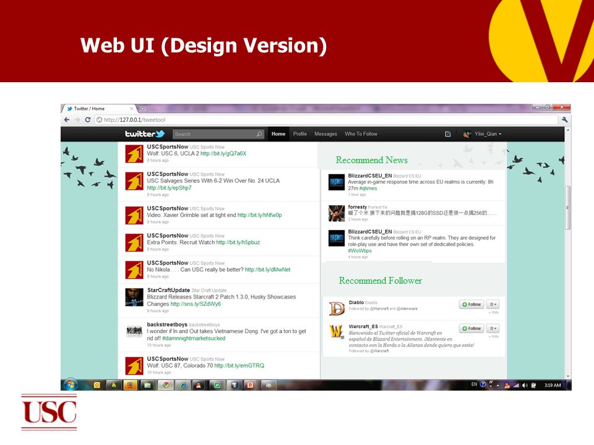Click the browser forward arrow
Screen dimensions: 594x445
click(77, 119)
